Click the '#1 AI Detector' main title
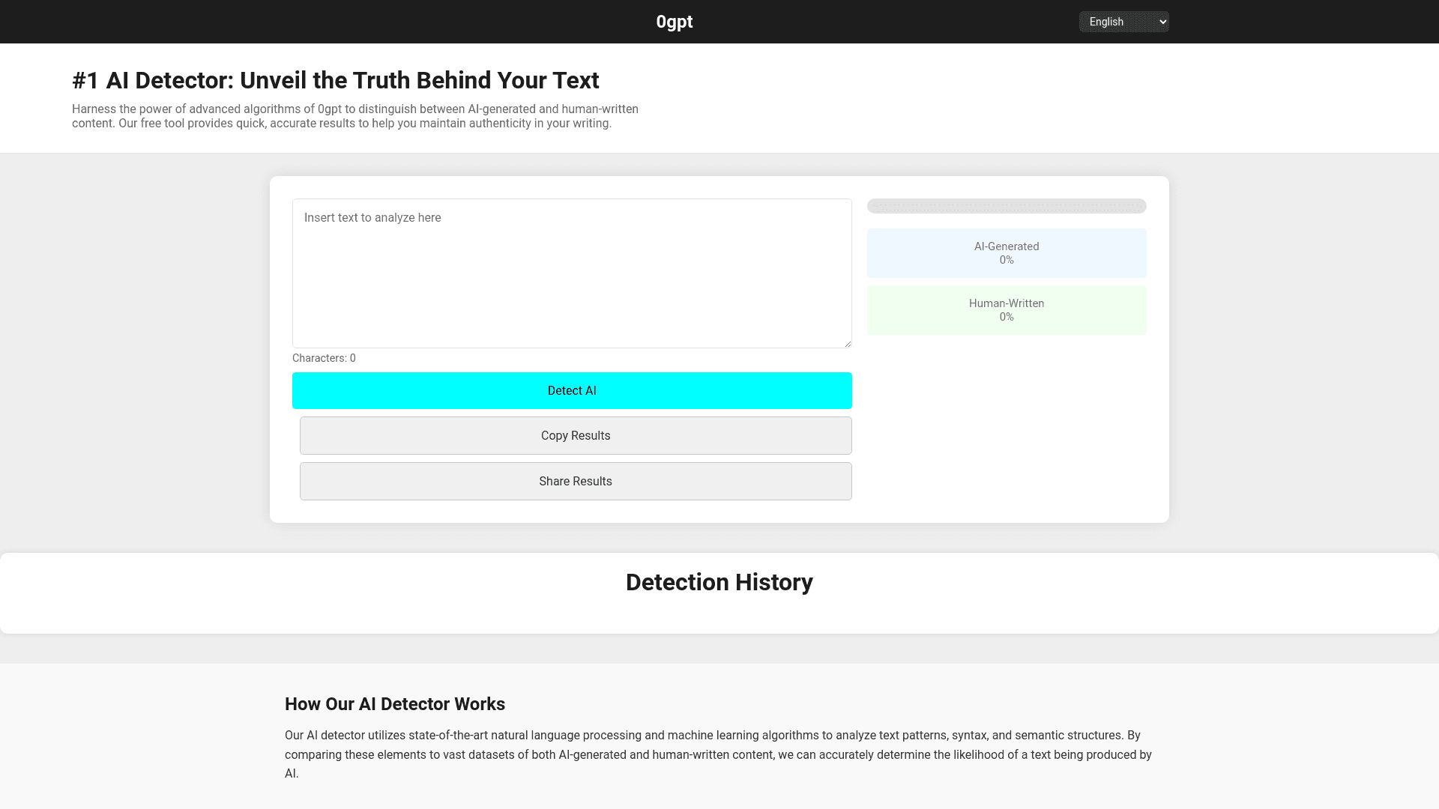 tap(335, 80)
